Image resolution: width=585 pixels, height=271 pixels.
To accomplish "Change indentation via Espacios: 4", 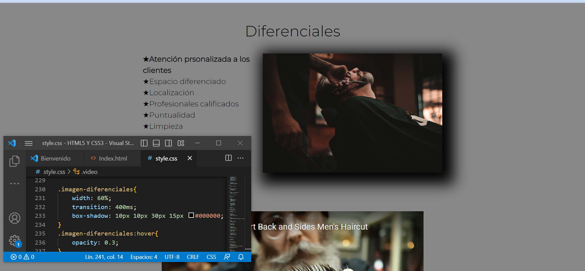I will point(144,257).
